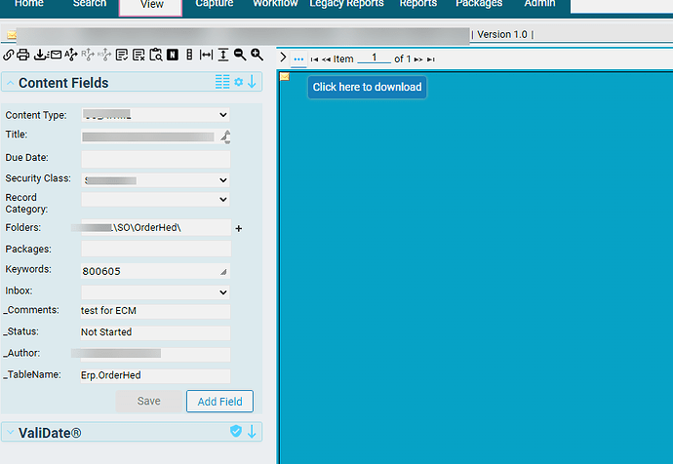Collapse the Content Fields panel
The image size is (673, 464).
click(x=11, y=83)
